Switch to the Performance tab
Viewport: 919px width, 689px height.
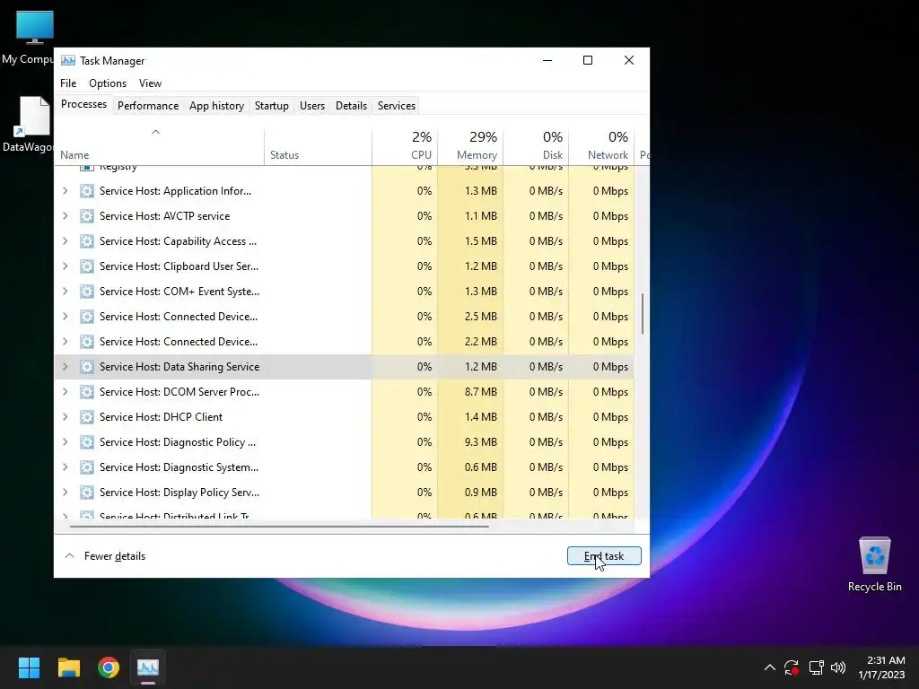point(148,106)
